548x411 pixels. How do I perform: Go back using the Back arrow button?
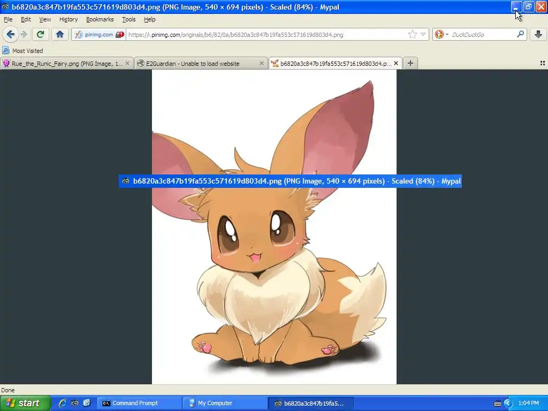coord(11,34)
